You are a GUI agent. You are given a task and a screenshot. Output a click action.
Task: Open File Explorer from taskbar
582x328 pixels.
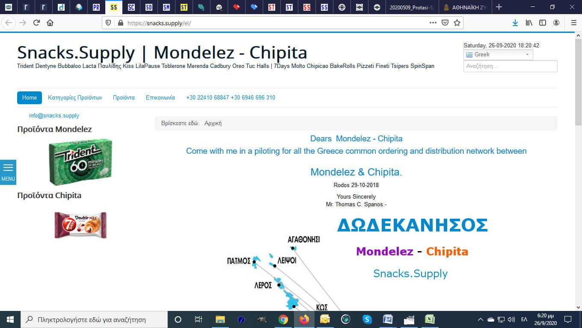click(220, 319)
